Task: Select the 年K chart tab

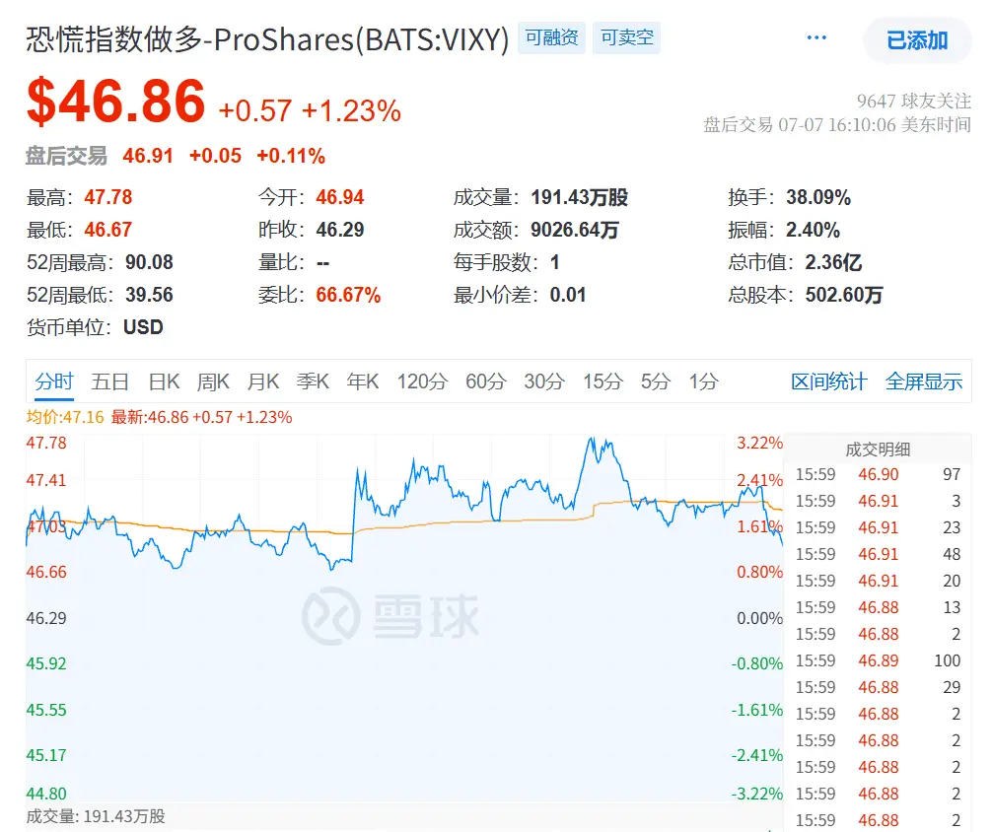Action: pos(363,381)
